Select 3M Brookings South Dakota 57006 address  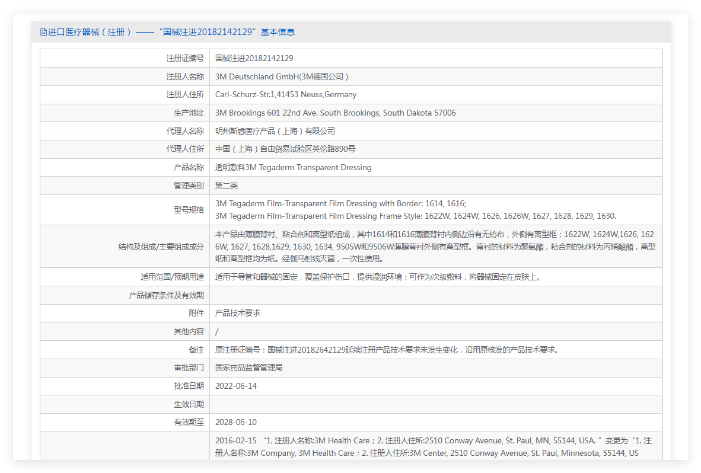tap(335, 113)
